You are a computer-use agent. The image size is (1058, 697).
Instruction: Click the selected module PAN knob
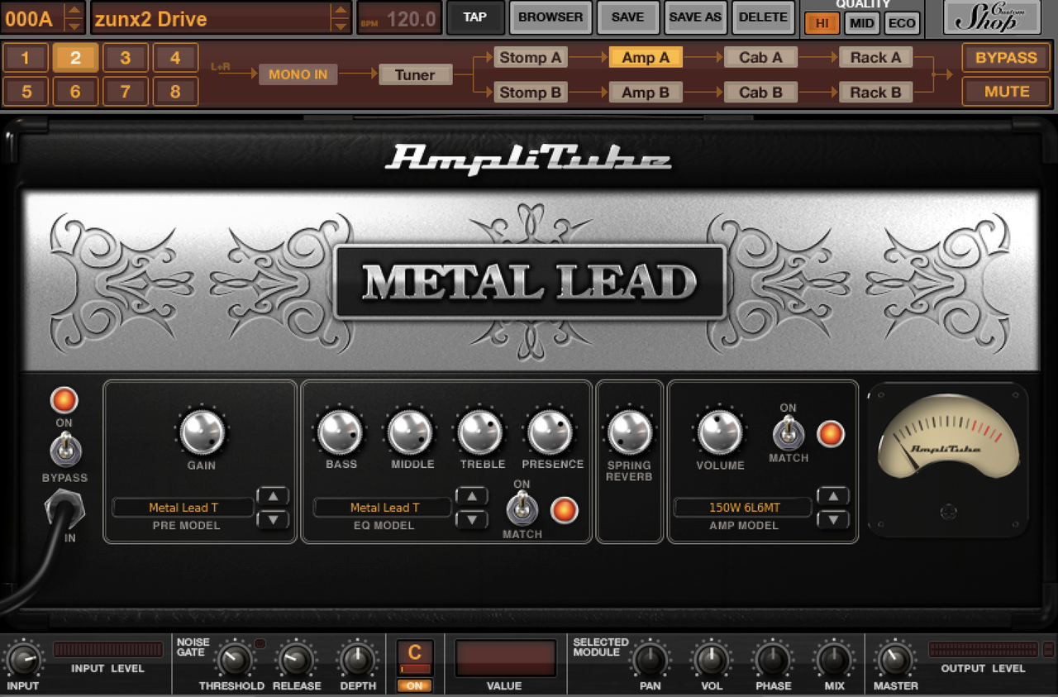[650, 661]
